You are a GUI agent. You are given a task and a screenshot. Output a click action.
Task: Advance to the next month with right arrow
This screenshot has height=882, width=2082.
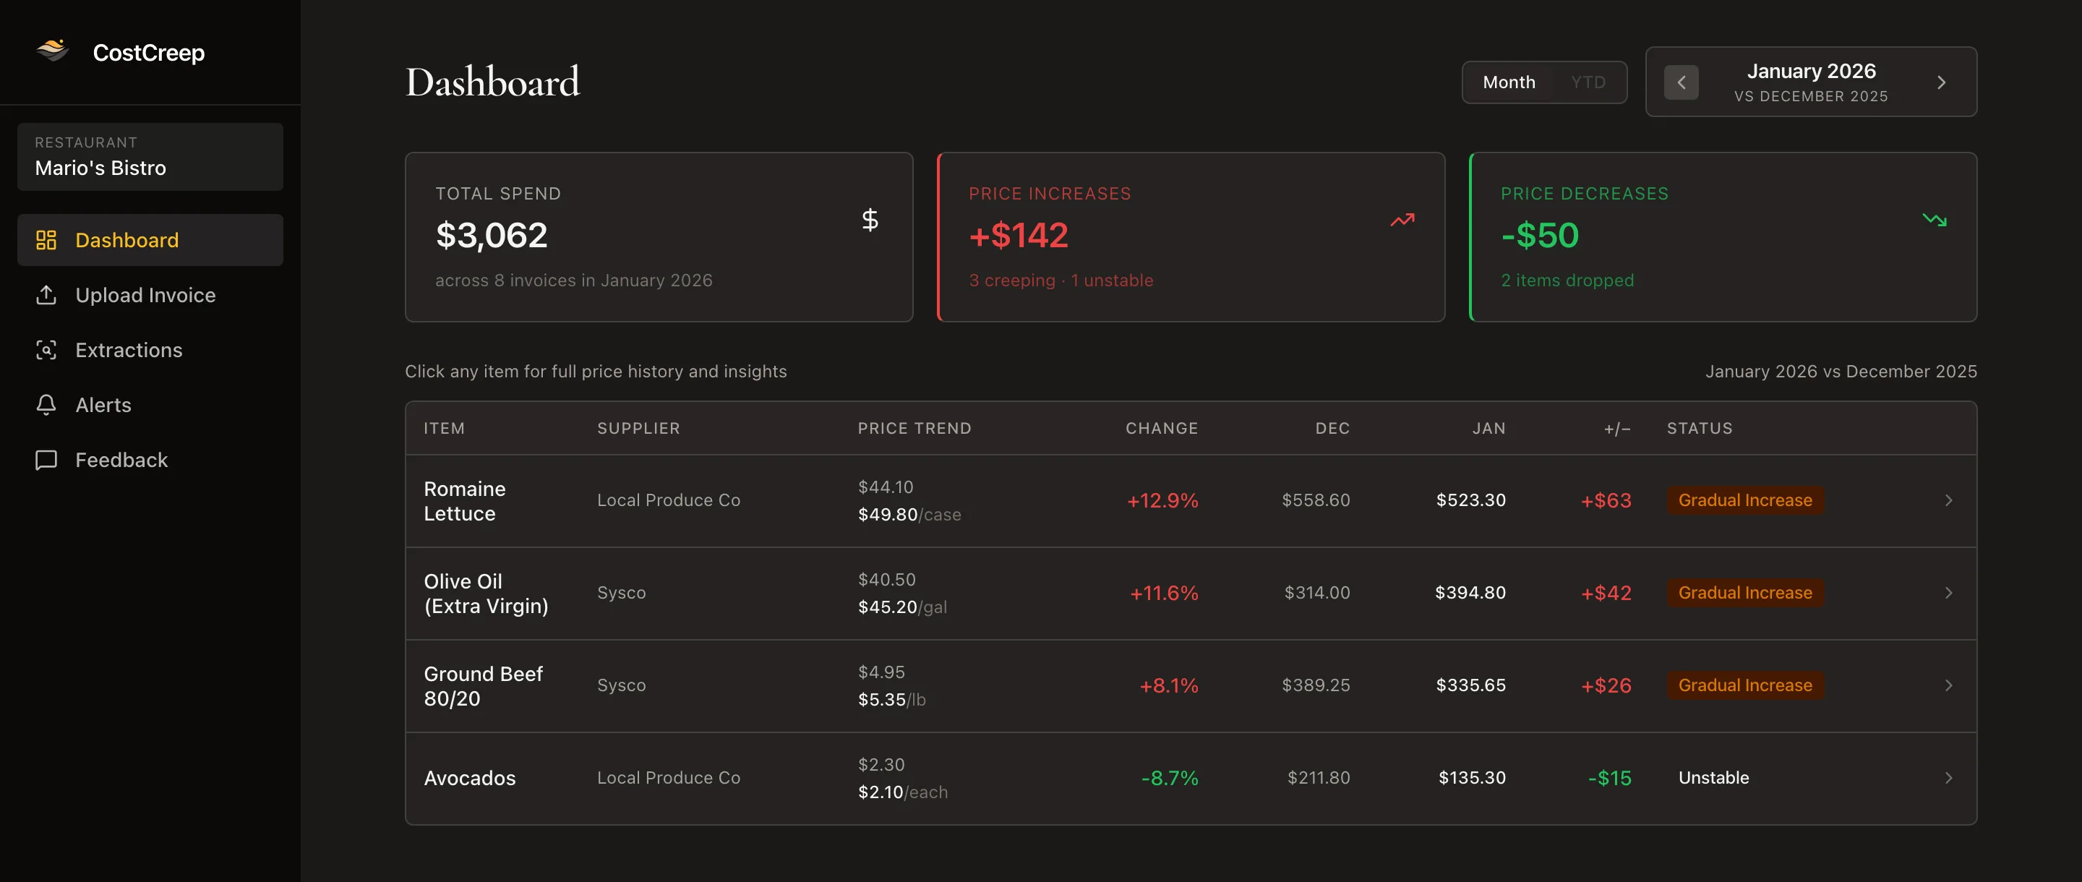tap(1941, 82)
